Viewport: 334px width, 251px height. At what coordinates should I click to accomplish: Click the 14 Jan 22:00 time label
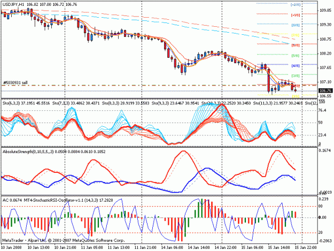[226, 247]
